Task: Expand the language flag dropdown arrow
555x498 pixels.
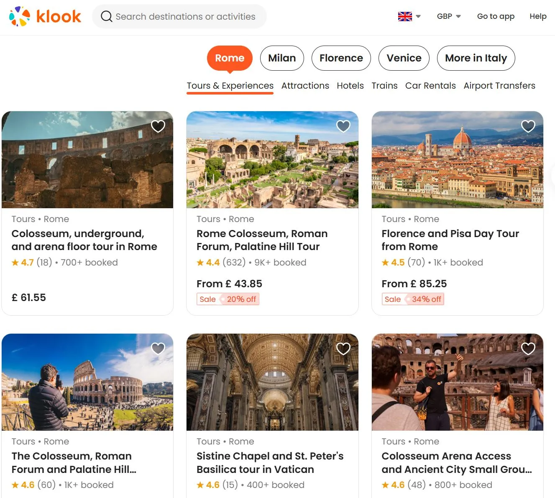Action: click(x=418, y=16)
